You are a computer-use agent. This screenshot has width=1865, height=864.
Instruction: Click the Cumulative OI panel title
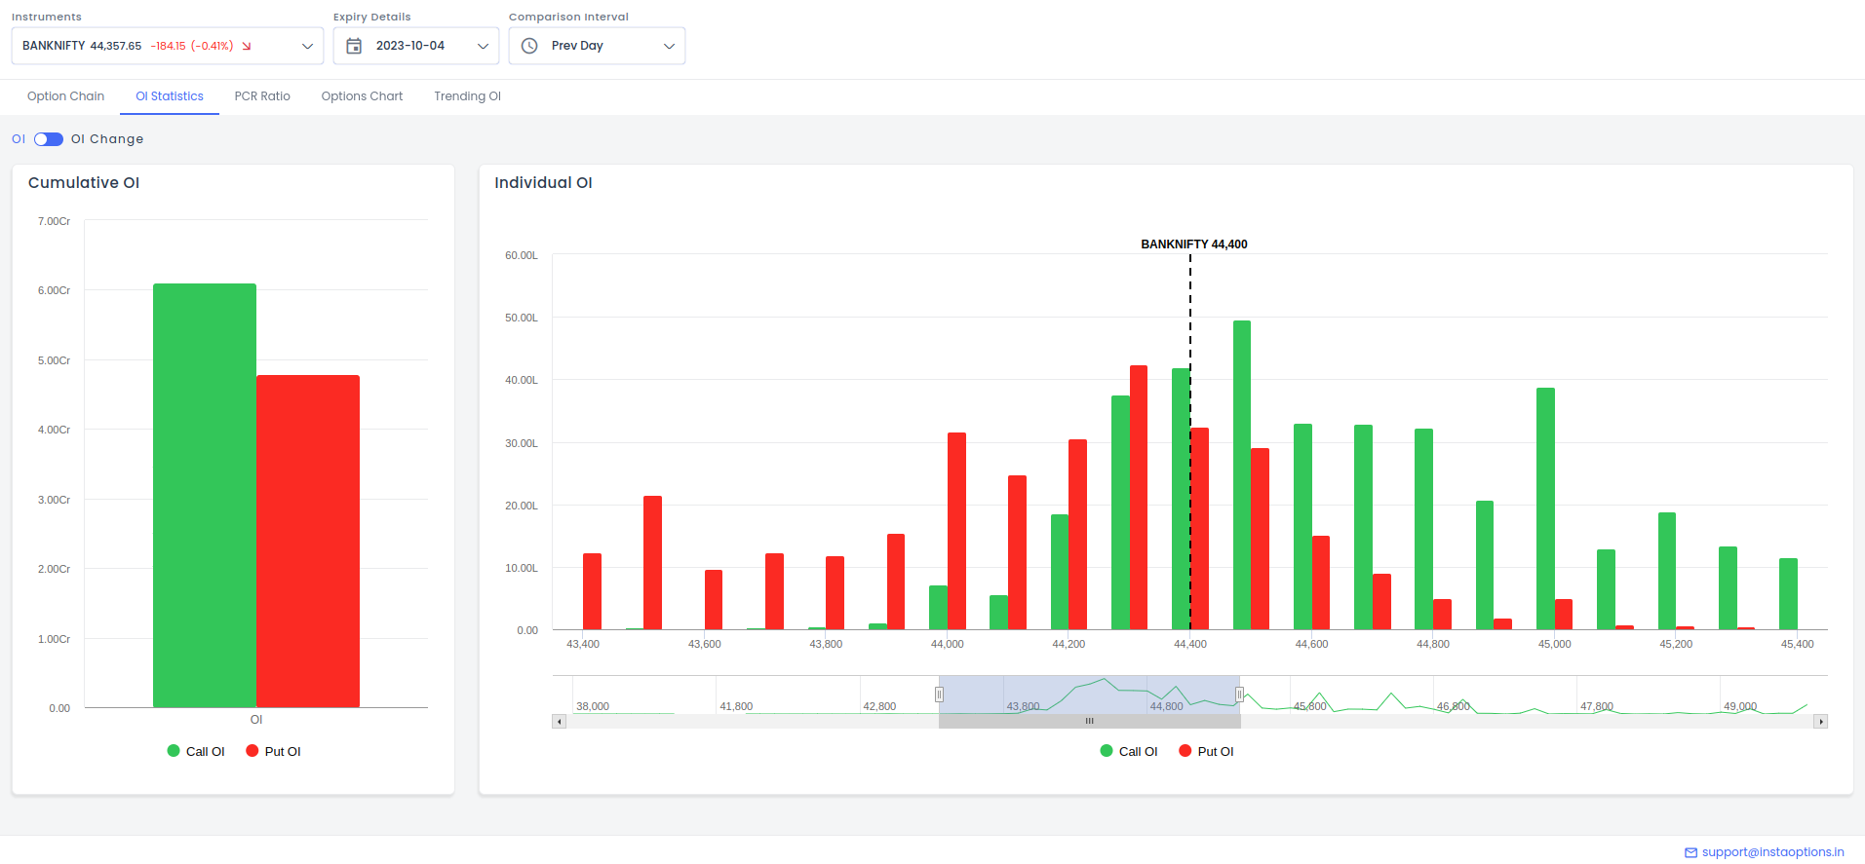[84, 183]
